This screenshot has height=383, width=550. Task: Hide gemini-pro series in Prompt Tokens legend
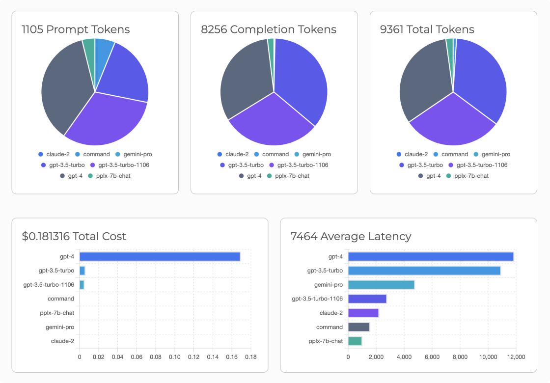coord(134,154)
